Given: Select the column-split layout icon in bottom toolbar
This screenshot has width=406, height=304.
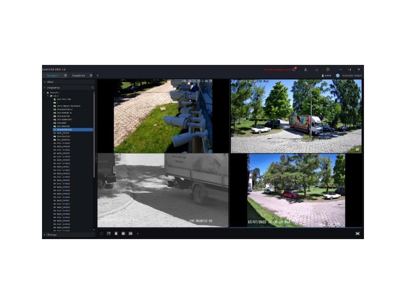Looking at the screenshot, I should point(130,234).
